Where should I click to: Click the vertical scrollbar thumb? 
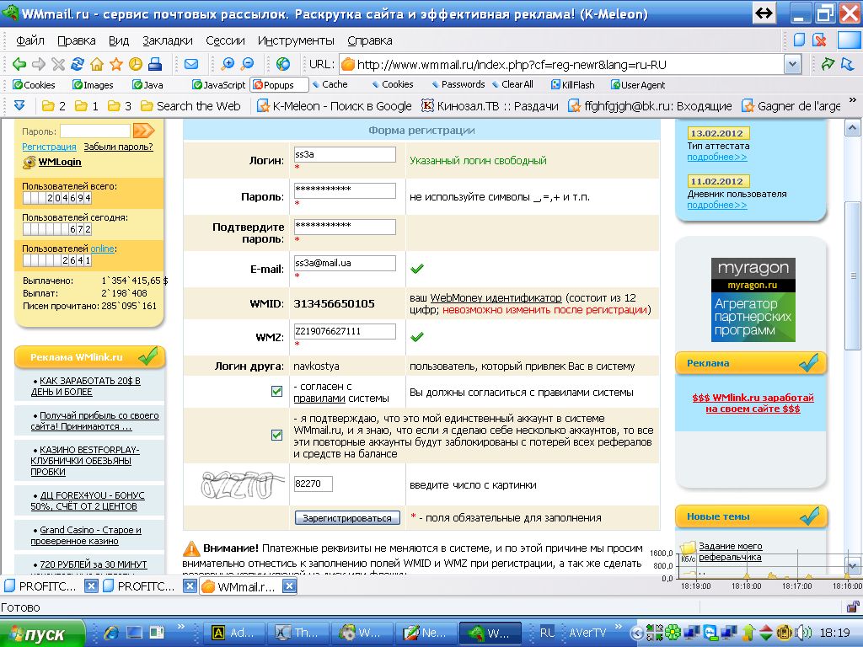coord(852,275)
